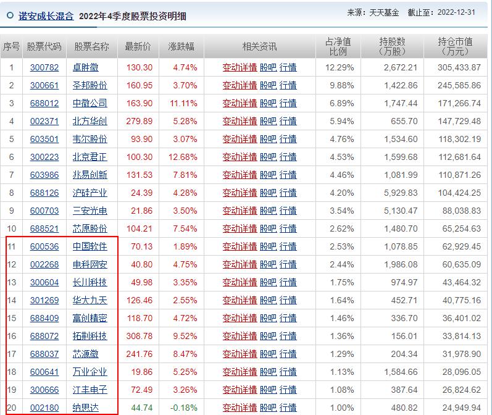
Task: Open stock name link 华大九天
Action: click(90, 300)
